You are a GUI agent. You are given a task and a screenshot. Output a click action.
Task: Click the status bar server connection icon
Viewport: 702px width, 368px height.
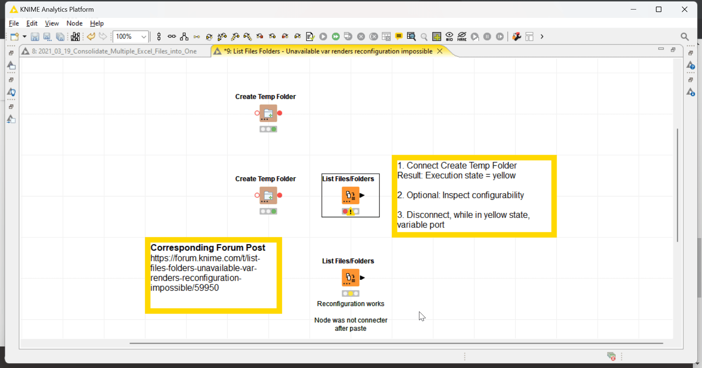[611, 356]
